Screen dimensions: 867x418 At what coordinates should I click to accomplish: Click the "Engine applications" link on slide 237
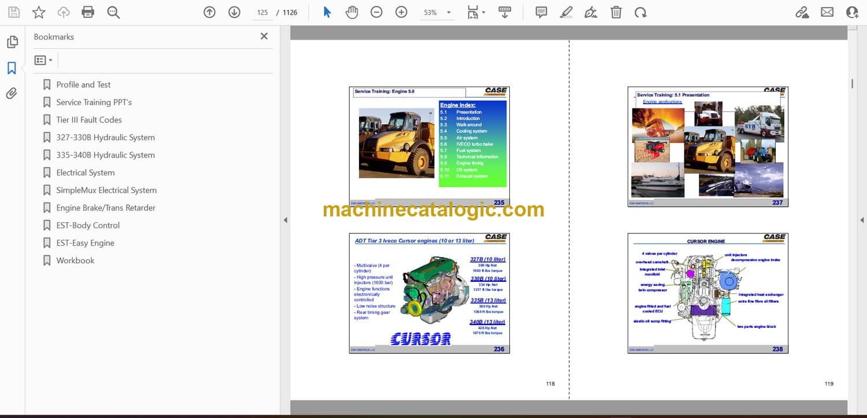tap(662, 102)
